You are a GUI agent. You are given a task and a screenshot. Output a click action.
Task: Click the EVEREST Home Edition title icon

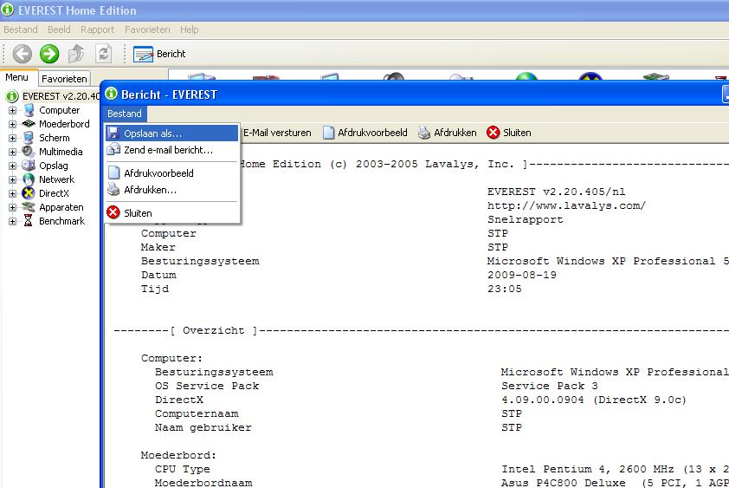(8, 10)
